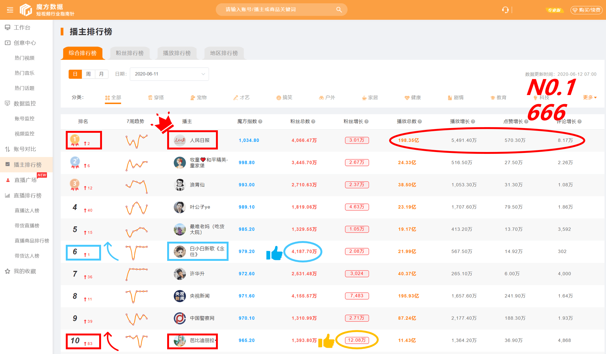This screenshot has width=606, height=354.
Task: Click help icon beside 播放总数
Action: click(x=420, y=121)
